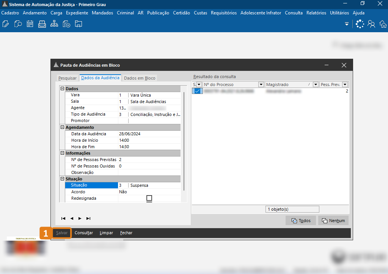Open the user search icon
Viewport: 388px width, 274px height.
click(x=371, y=24)
